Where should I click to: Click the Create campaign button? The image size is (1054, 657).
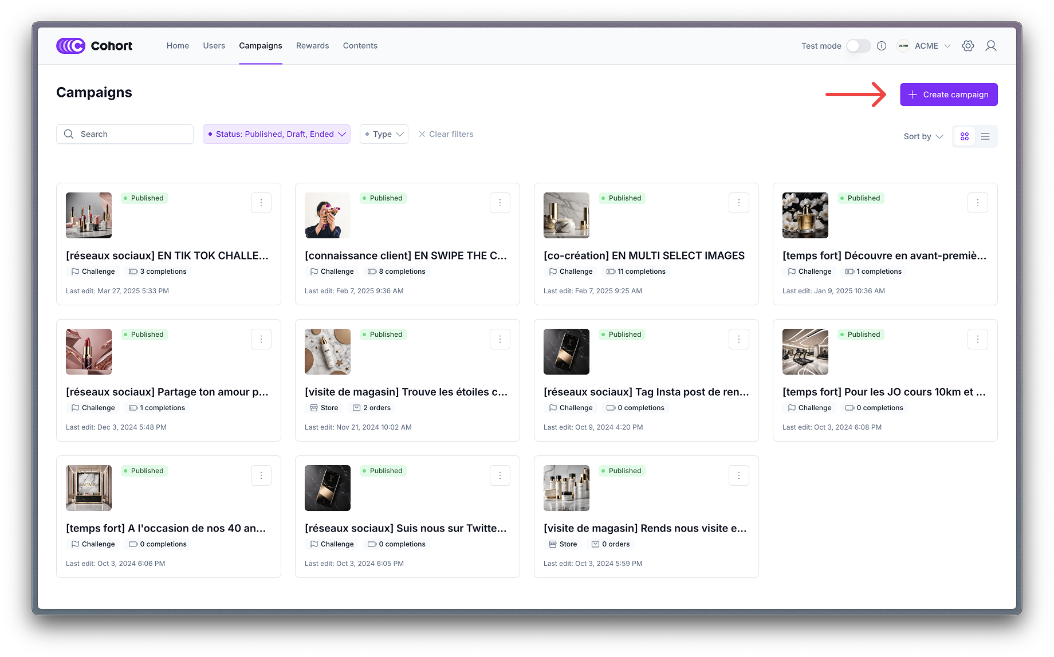[949, 95]
